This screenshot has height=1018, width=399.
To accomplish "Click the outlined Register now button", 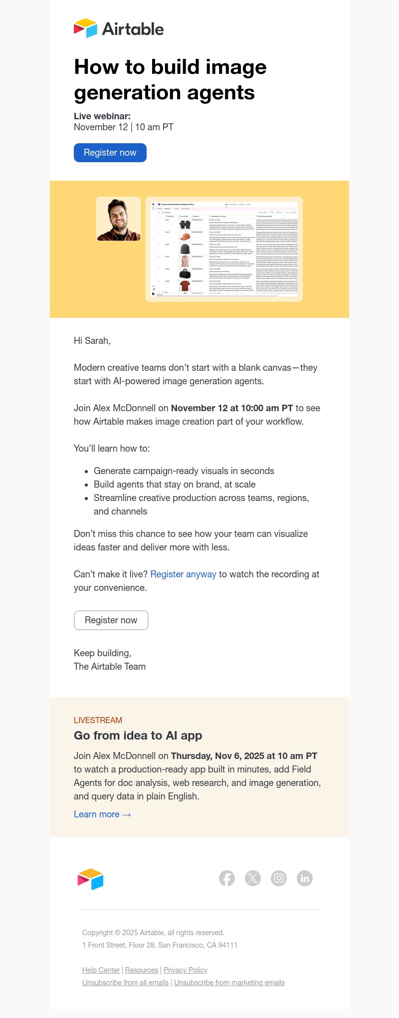I will (x=111, y=620).
